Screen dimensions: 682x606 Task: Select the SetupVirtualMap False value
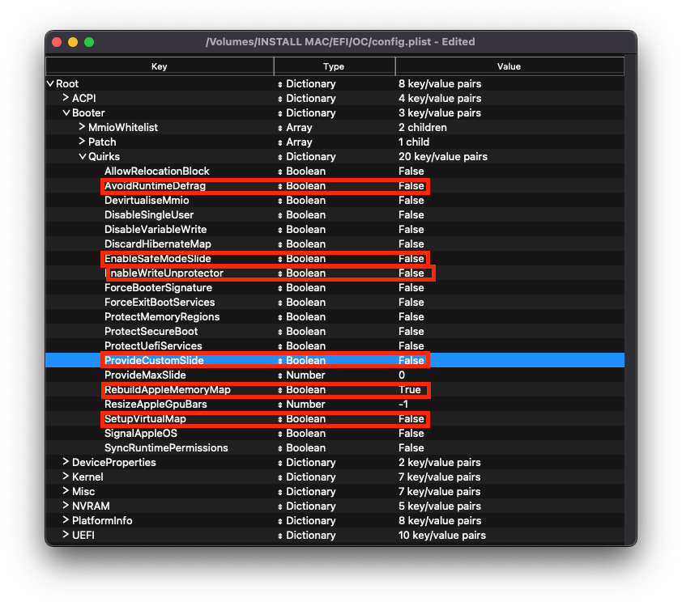pos(411,419)
